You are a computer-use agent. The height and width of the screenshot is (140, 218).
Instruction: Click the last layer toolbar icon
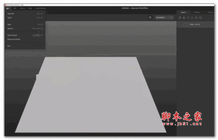pos(200,18)
